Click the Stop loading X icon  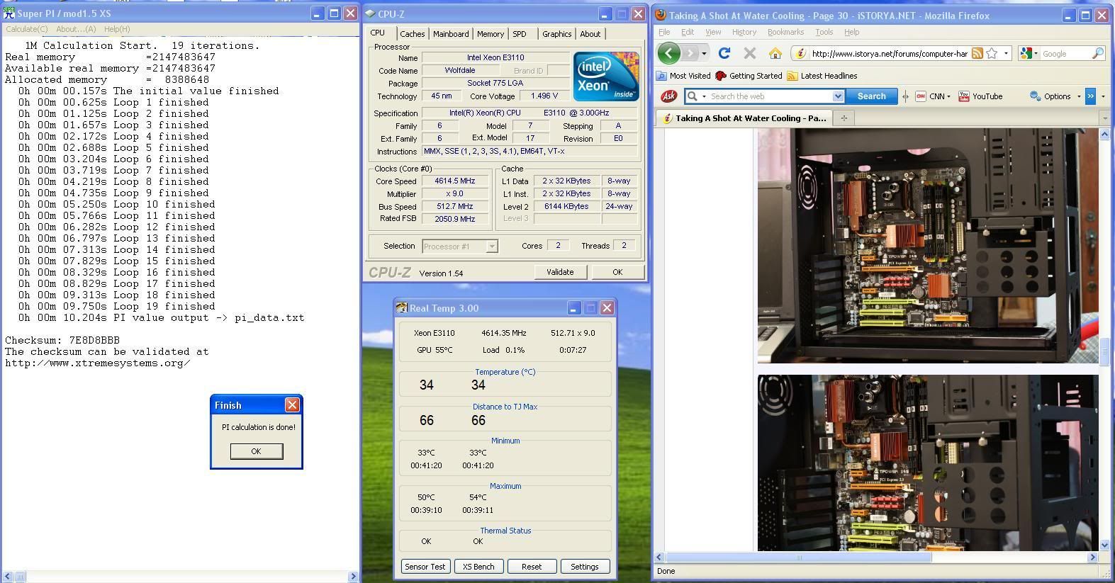coord(749,53)
